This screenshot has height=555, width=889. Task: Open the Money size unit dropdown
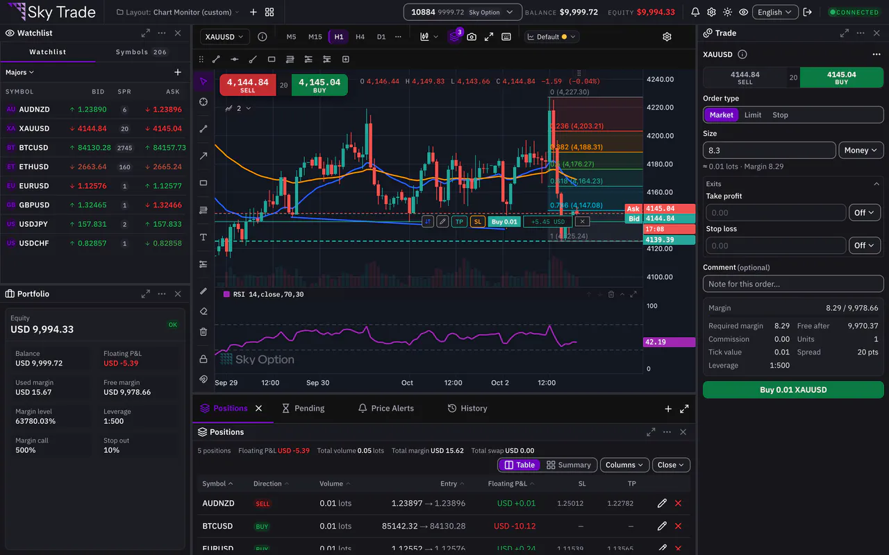click(861, 151)
